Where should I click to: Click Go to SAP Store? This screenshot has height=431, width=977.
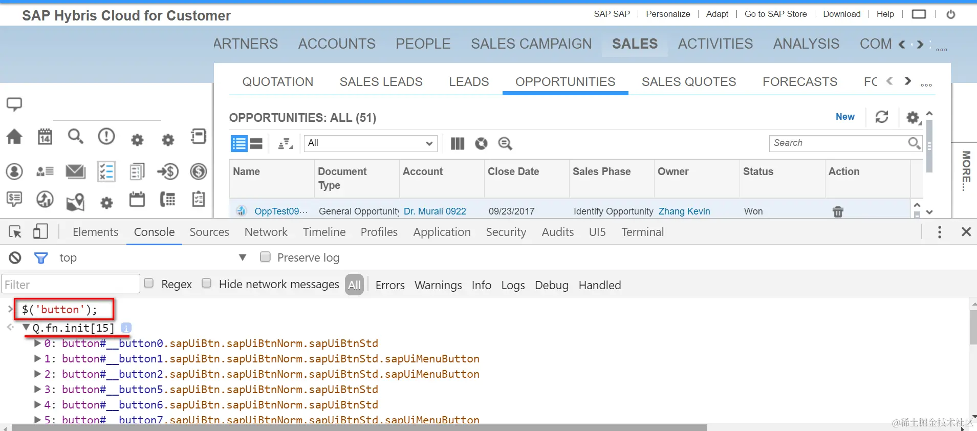[x=775, y=14]
